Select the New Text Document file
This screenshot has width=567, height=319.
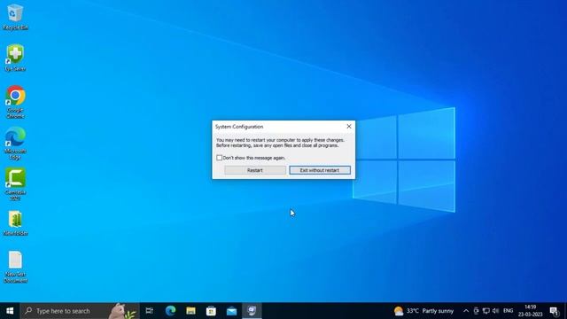click(x=15, y=267)
